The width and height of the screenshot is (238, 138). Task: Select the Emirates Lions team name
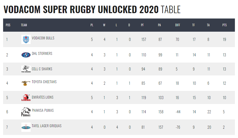[x=42, y=97]
